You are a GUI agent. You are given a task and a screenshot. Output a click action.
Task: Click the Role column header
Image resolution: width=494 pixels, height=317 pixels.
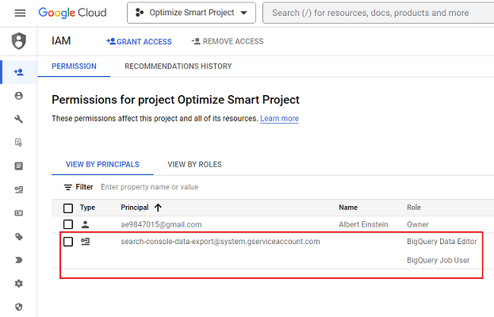click(414, 208)
